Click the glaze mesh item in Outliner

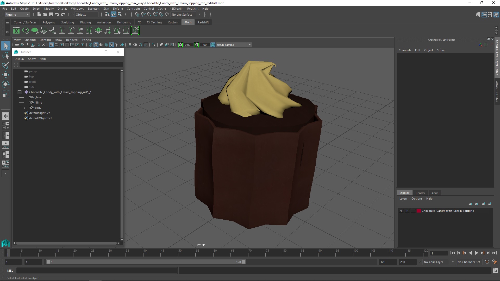pyautogui.click(x=38, y=97)
